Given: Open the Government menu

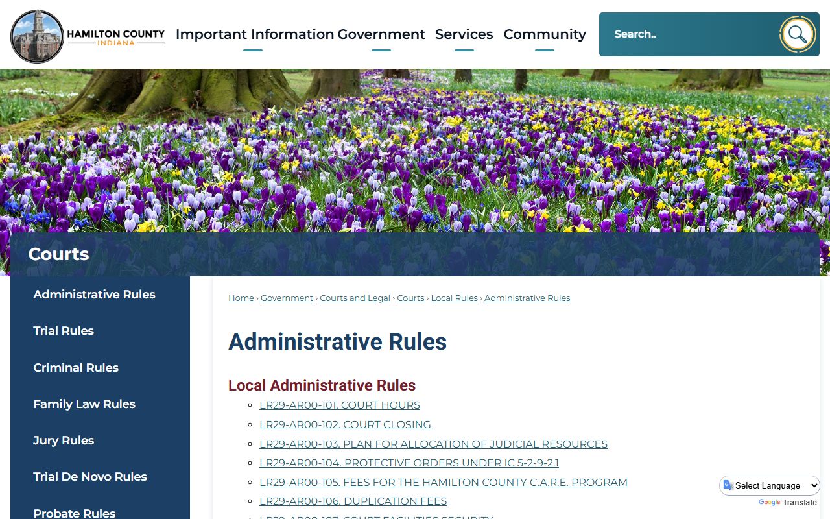Looking at the screenshot, I should pyautogui.click(x=381, y=34).
